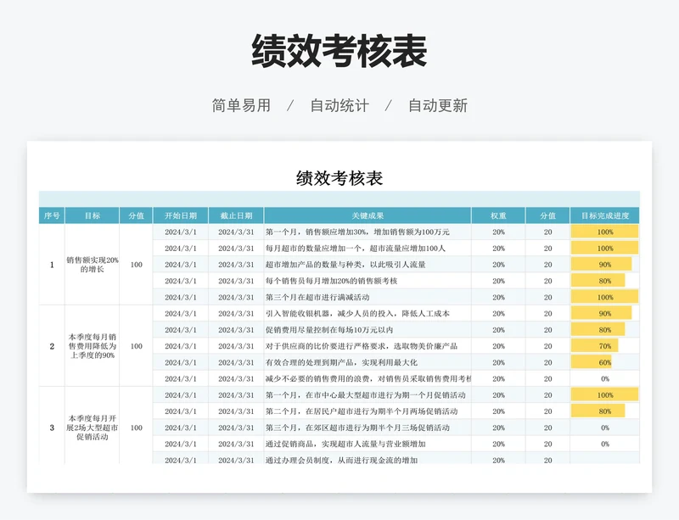Click the 自动统计 tagline

(339, 105)
